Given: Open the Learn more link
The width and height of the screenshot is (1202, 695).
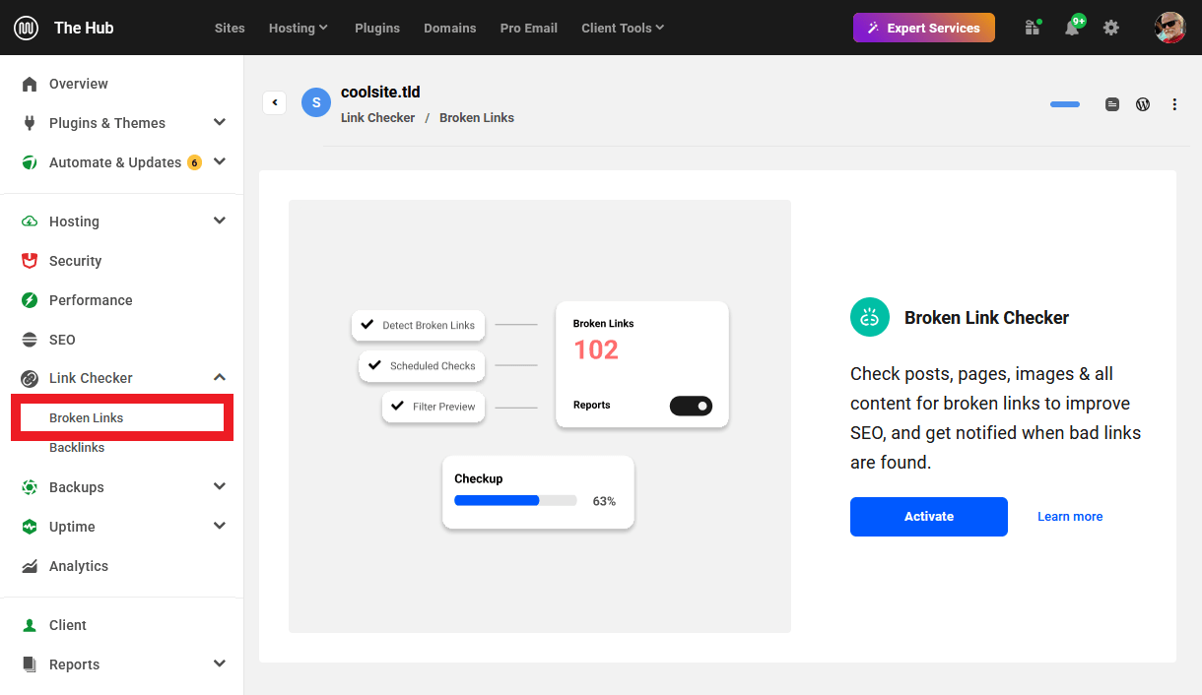Looking at the screenshot, I should (x=1070, y=517).
